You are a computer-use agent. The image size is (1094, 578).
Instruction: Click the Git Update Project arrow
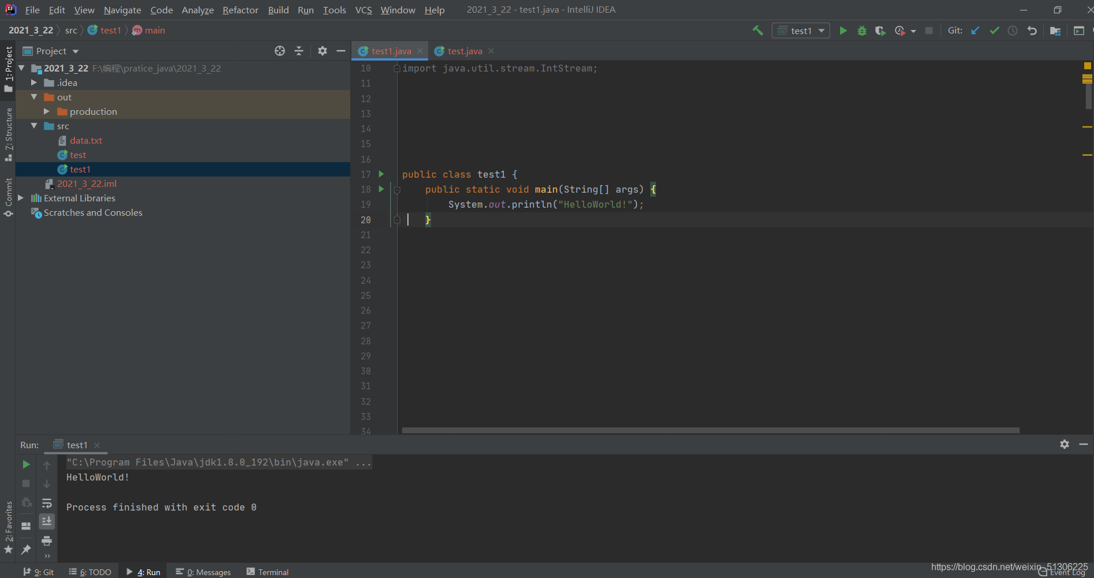pyautogui.click(x=975, y=31)
